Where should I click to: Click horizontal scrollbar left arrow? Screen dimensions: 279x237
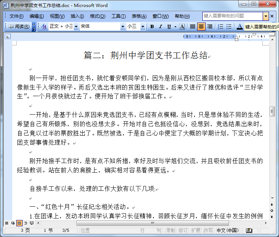38,223
